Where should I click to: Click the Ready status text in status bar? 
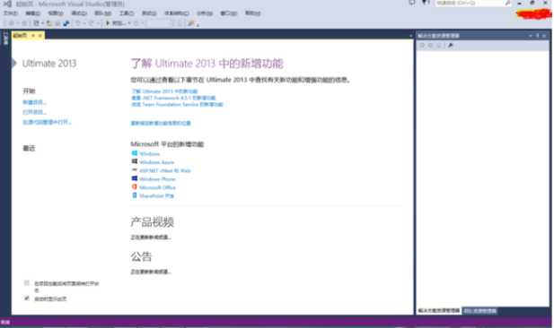point(5,322)
